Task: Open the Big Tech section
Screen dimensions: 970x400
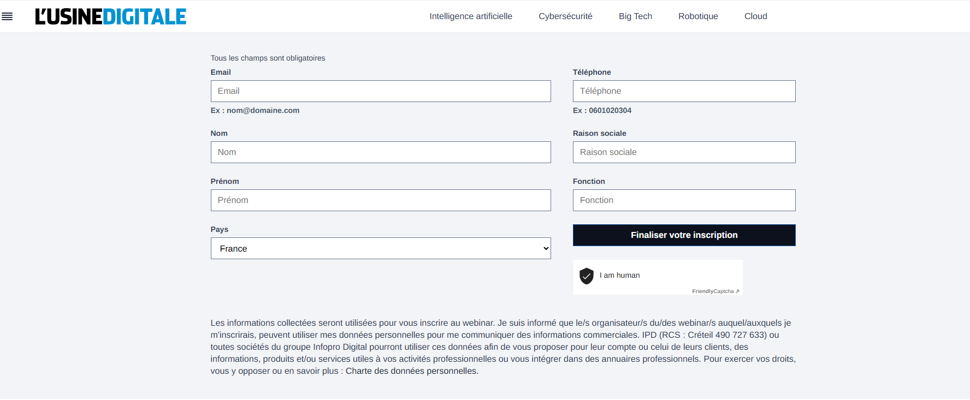Action: click(635, 16)
